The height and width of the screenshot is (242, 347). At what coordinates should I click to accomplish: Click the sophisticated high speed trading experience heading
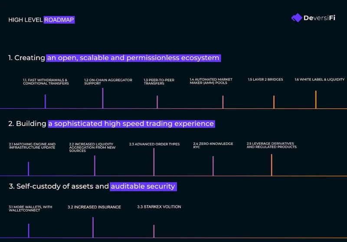(x=131, y=124)
